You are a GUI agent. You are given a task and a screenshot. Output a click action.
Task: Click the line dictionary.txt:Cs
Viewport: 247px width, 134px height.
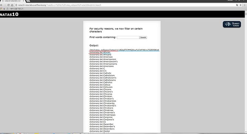(98, 122)
